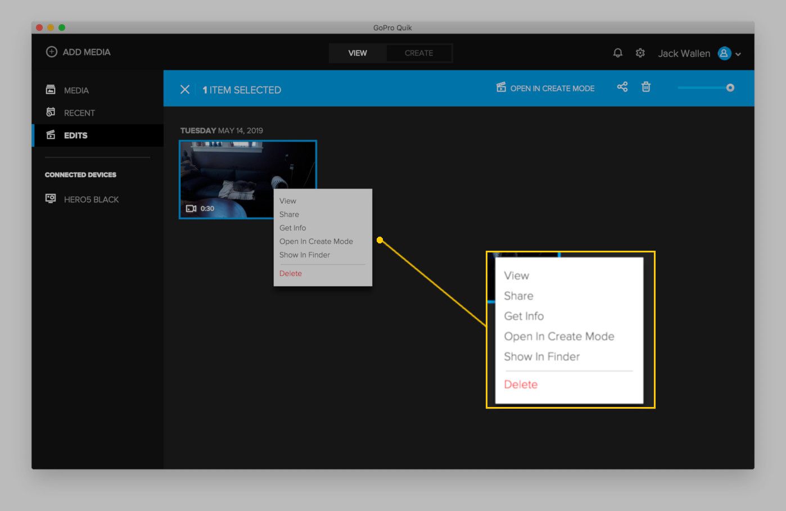Expand the account menu chevron
The width and height of the screenshot is (786, 511).
coord(738,55)
